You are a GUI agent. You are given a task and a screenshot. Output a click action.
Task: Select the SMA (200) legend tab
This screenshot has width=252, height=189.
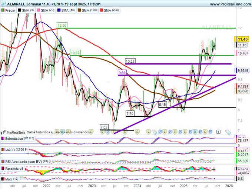(x=109, y=10)
